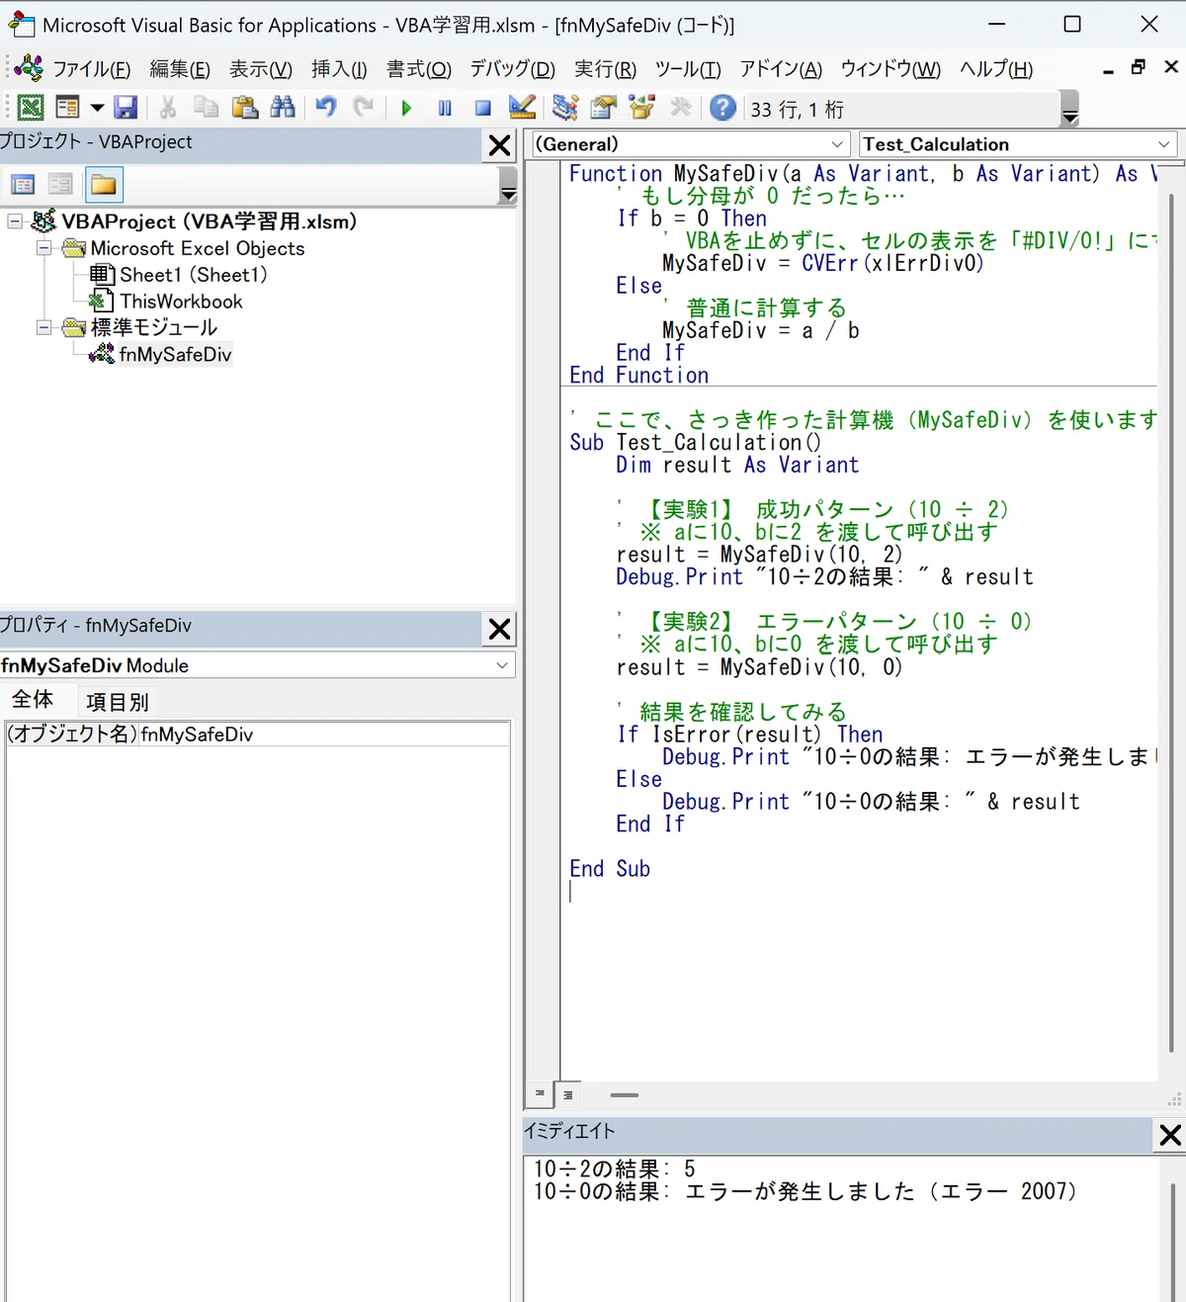Open the Properties Window toolbar icon

click(603, 108)
